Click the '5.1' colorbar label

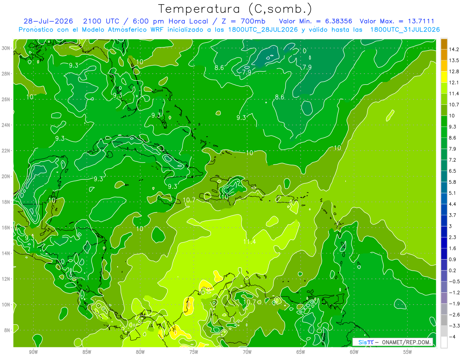[x=452, y=193]
